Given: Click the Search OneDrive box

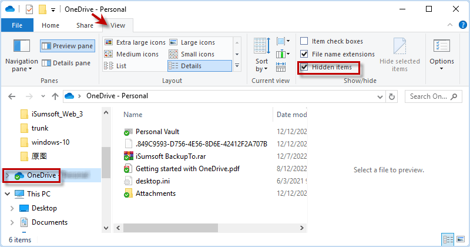Looking at the screenshot, I should click(434, 96).
